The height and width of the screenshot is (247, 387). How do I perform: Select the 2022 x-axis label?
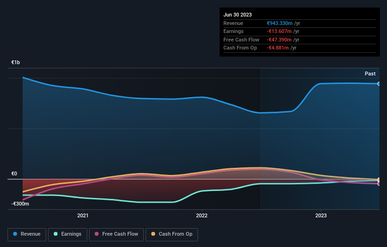tap(202, 215)
